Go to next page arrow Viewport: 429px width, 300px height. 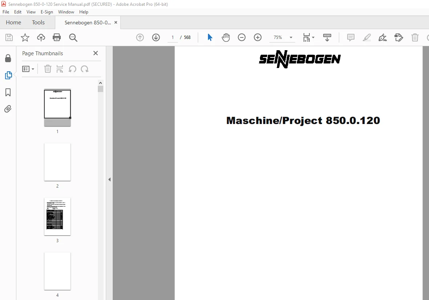[156, 37]
